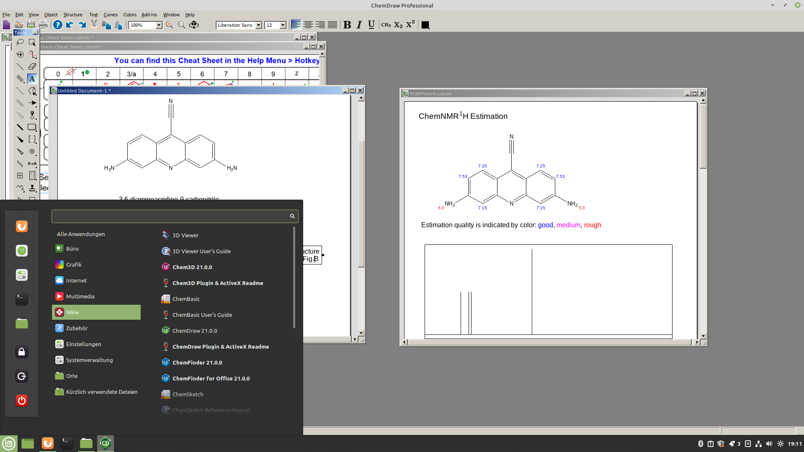Click the Untitled Document-1 vertical scrollbar thumb
The height and width of the screenshot is (452, 804).
[361, 204]
